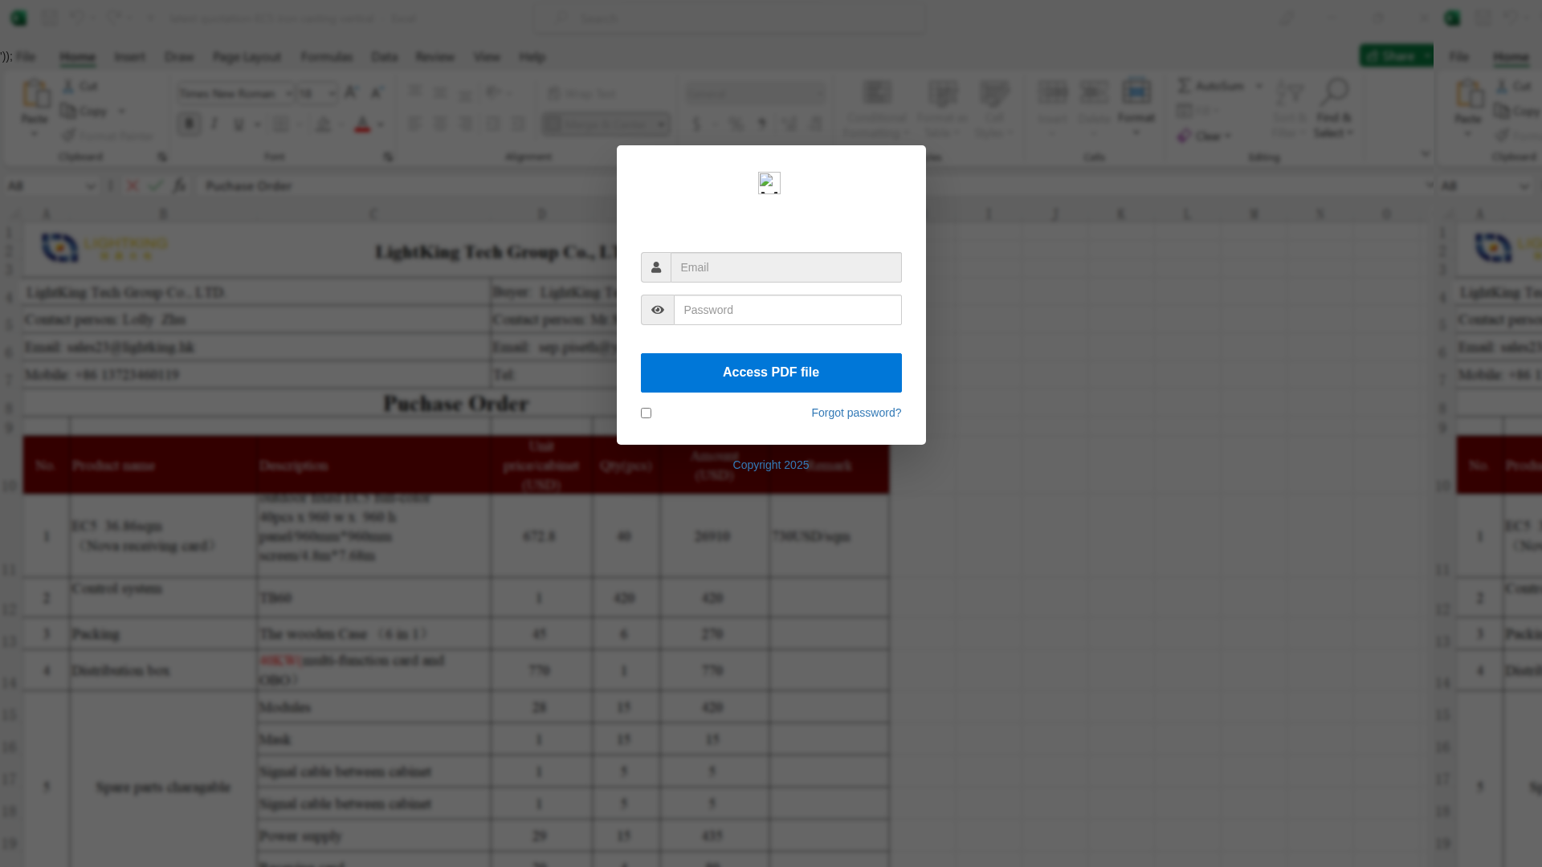
Task: Expand the Font Color dropdown arrow
Action: [380, 124]
